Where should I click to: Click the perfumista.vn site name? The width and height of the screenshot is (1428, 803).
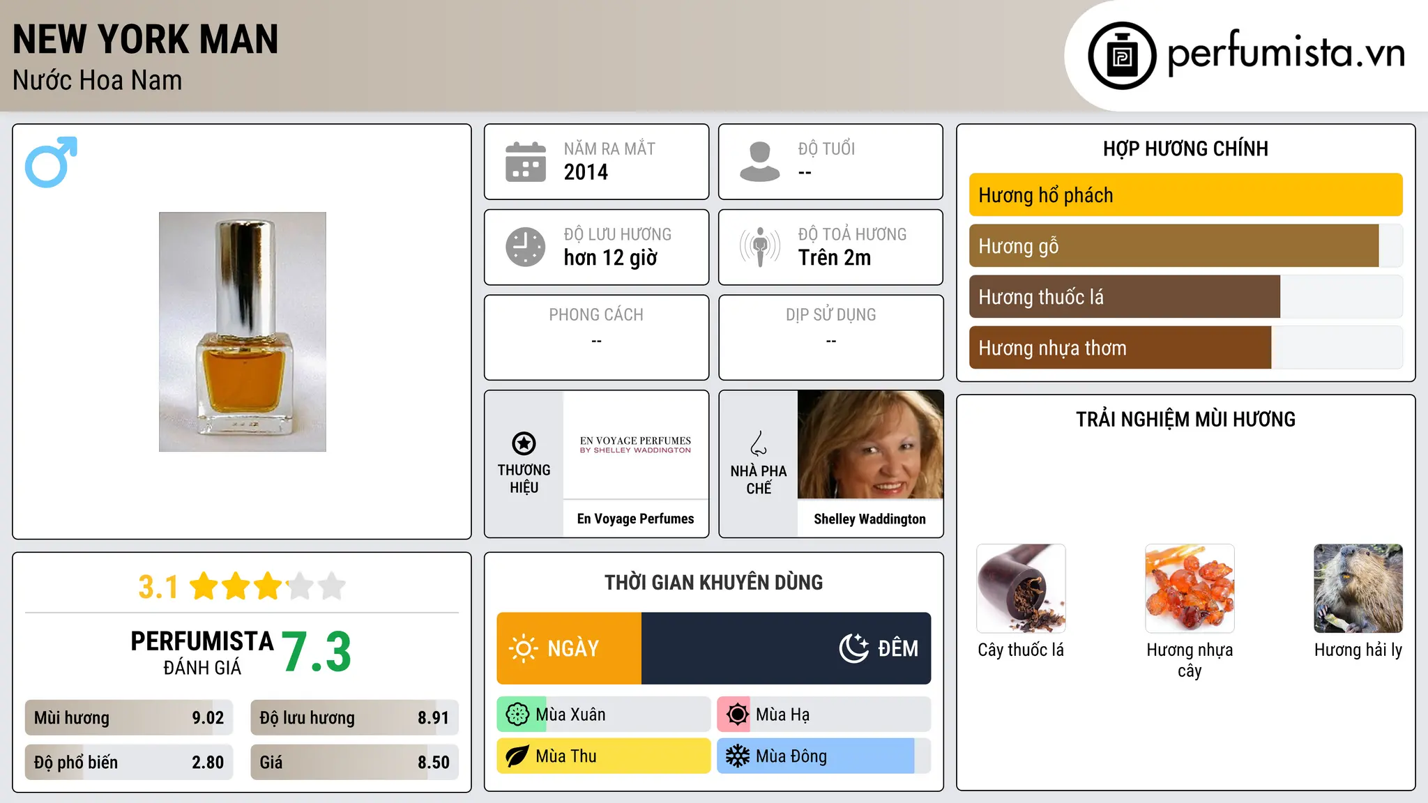click(x=1286, y=53)
